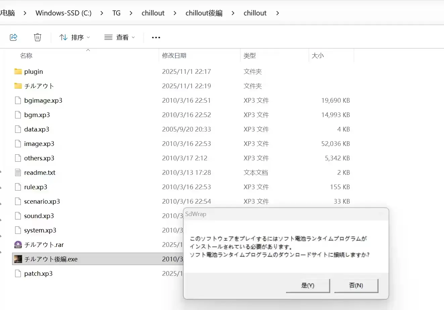Go to chillout後編 folder in breadcrumb
Viewport: 444px width, 310px height.
click(x=204, y=13)
